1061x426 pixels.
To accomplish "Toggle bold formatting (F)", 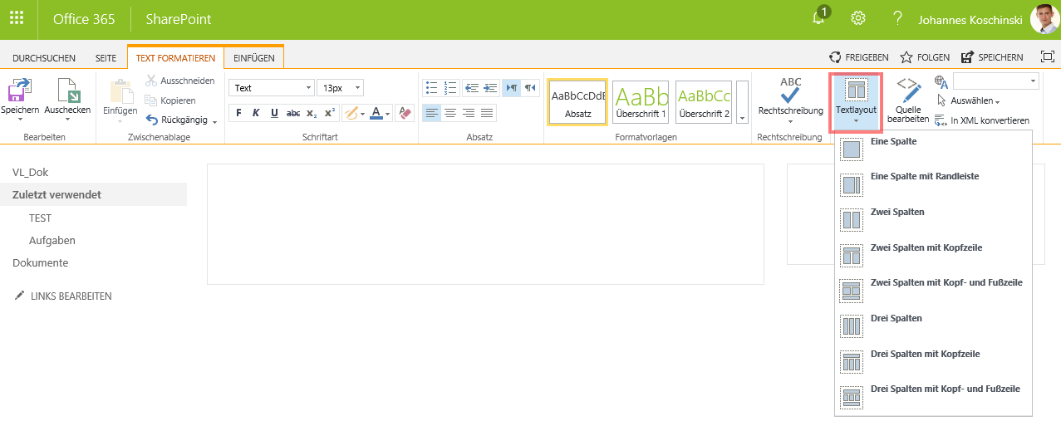I will (238, 113).
